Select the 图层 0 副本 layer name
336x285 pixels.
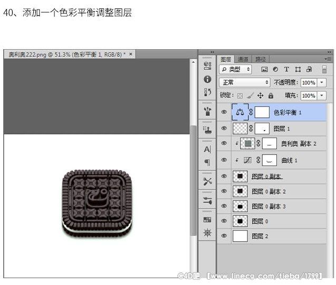[x=266, y=177]
